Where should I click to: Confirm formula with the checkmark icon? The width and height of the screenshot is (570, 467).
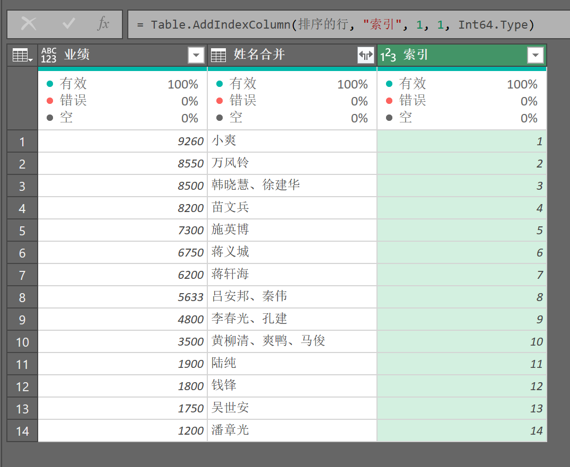click(x=69, y=24)
